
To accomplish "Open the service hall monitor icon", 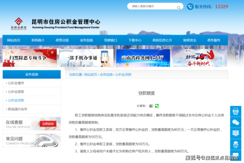I will coord(235,133).
